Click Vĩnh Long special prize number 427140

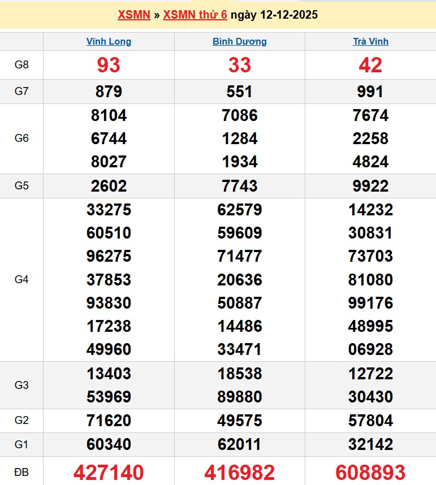(109, 472)
